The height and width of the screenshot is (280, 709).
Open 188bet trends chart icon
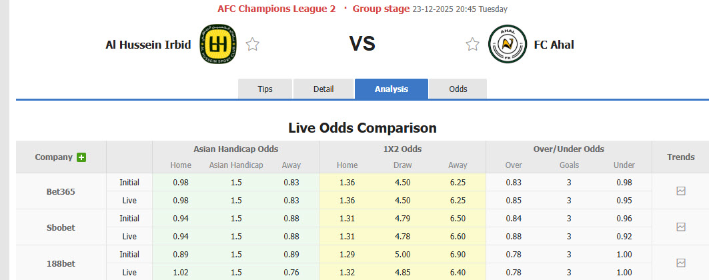tap(680, 263)
